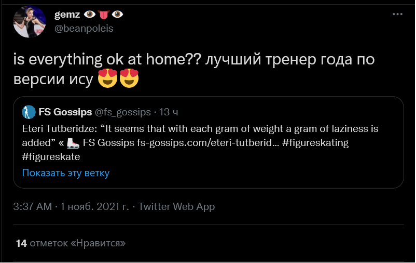The width and height of the screenshot is (416, 263).
Task: Click the ice skate emoji in the quote
Action: (x=73, y=142)
